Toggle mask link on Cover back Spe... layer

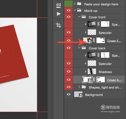(x=99, y=55)
